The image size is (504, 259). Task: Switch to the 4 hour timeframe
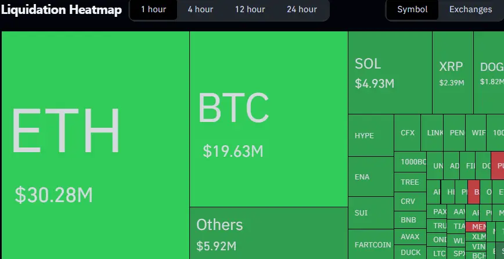200,10
